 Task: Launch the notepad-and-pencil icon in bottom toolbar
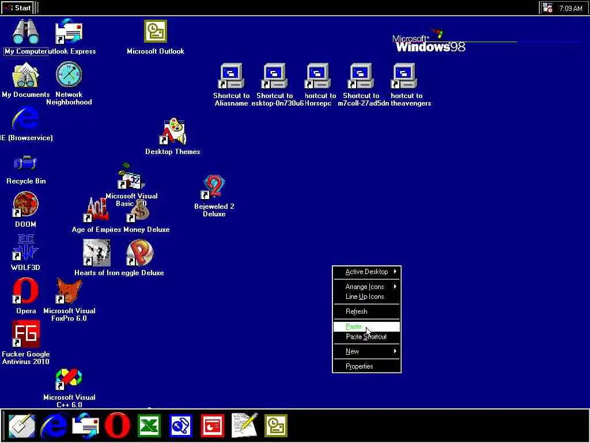[244, 426]
